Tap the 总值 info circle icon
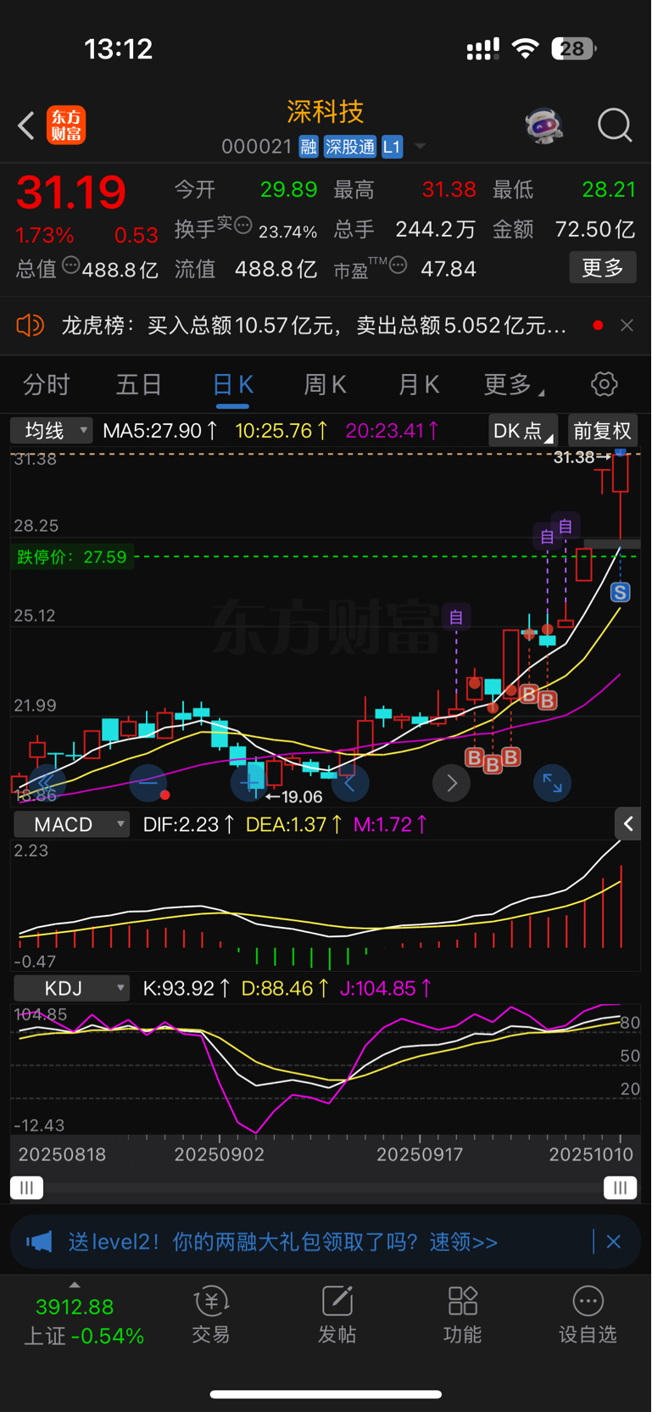 (70, 265)
